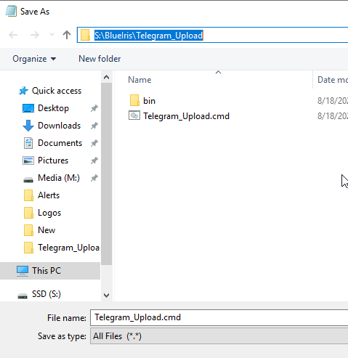
Task: Click the File name input field
Action: [219, 317]
